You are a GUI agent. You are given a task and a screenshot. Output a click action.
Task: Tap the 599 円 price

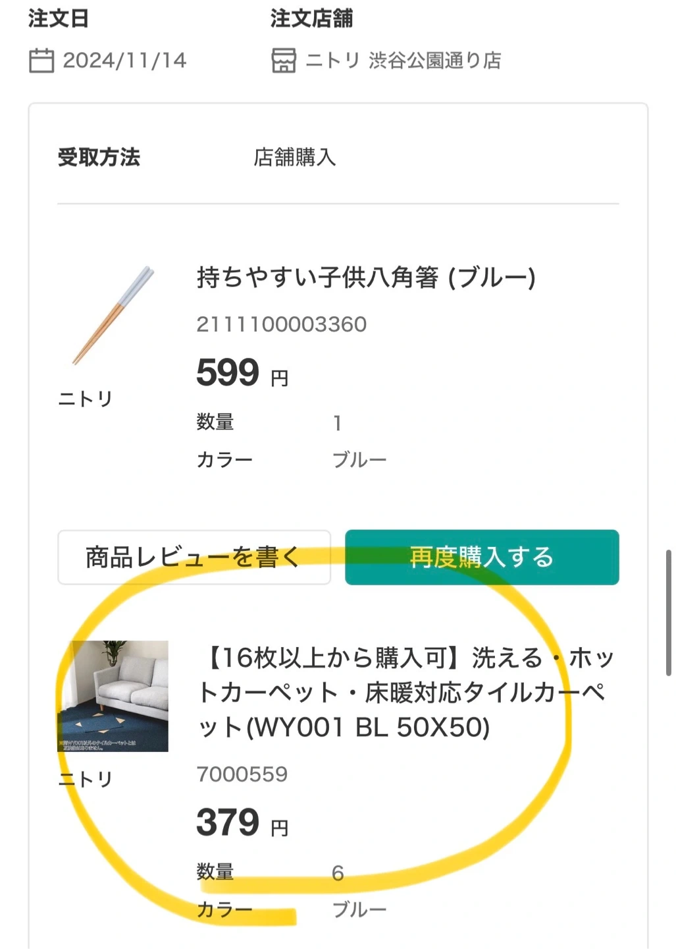[242, 373]
